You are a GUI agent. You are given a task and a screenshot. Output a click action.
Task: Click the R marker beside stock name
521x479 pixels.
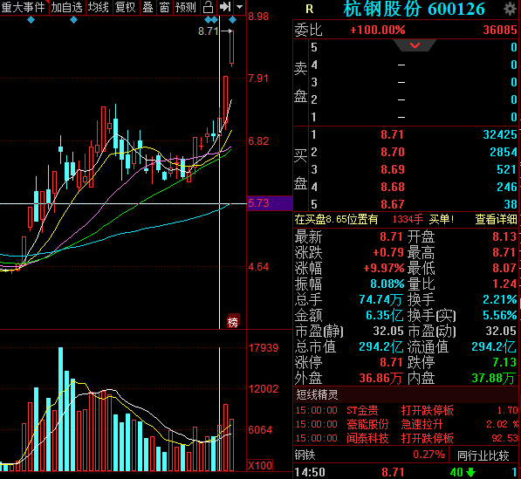(310, 9)
